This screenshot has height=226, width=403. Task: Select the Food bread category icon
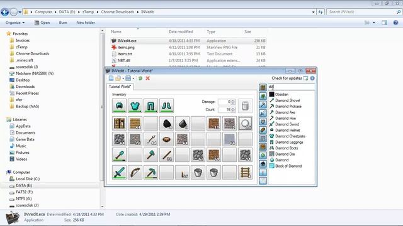click(263, 130)
